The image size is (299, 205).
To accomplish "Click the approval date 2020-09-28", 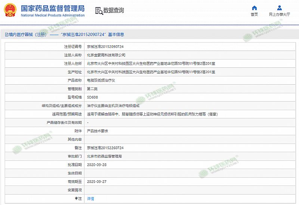I will [x=96, y=165].
